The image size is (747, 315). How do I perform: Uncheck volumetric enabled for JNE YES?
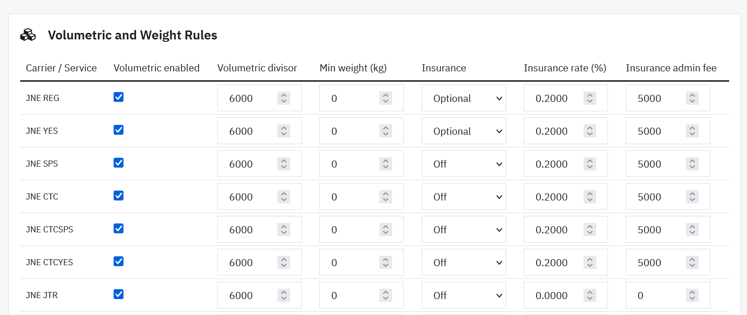coord(118,130)
